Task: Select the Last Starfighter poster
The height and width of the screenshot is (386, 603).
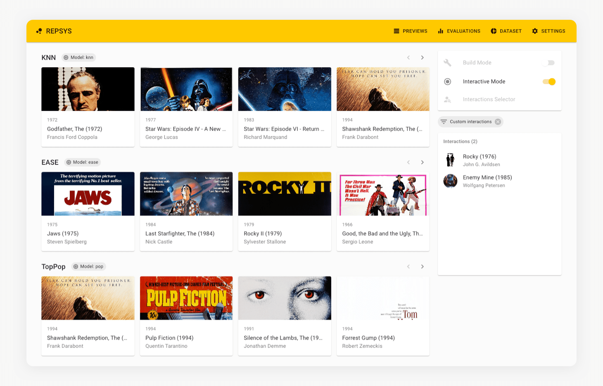Action: [x=186, y=194]
